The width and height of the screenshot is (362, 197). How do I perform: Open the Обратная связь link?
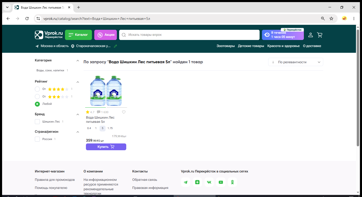145,180
